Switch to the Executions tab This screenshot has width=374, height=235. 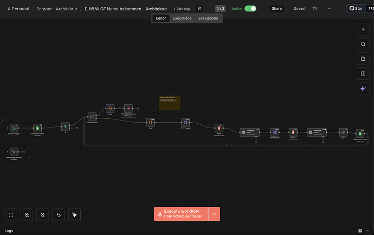pyautogui.click(x=182, y=18)
